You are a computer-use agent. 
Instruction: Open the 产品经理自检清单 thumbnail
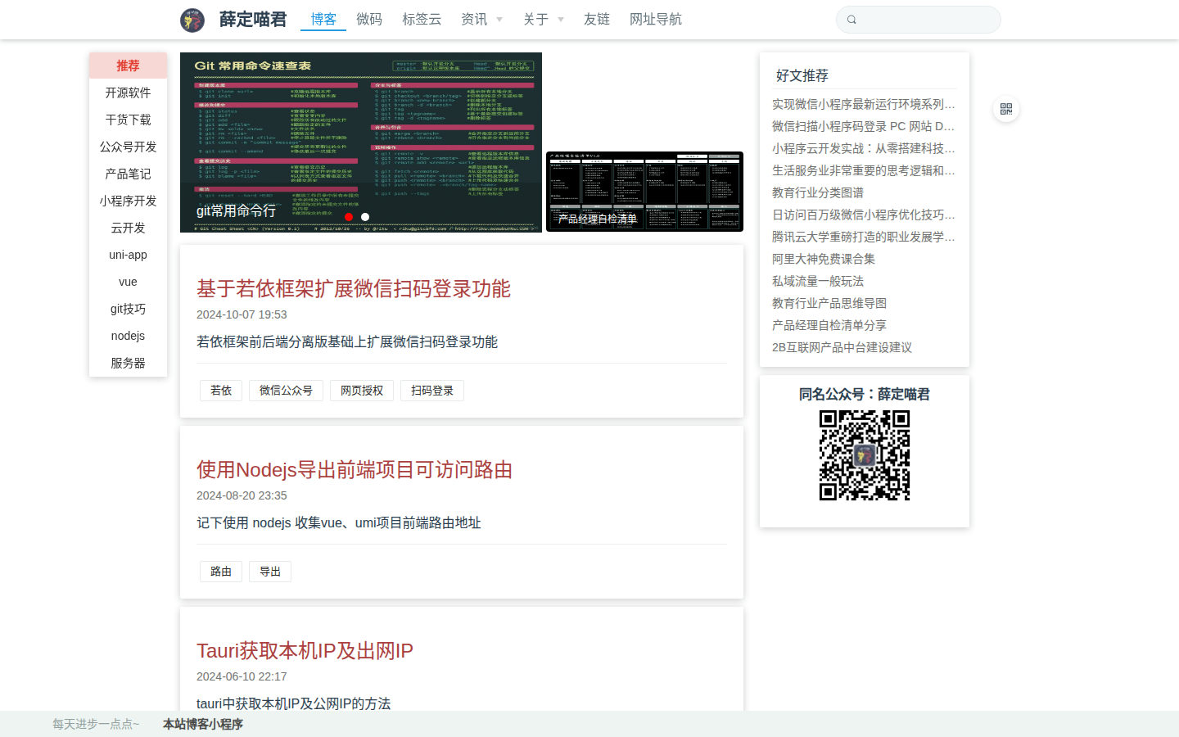click(x=644, y=192)
